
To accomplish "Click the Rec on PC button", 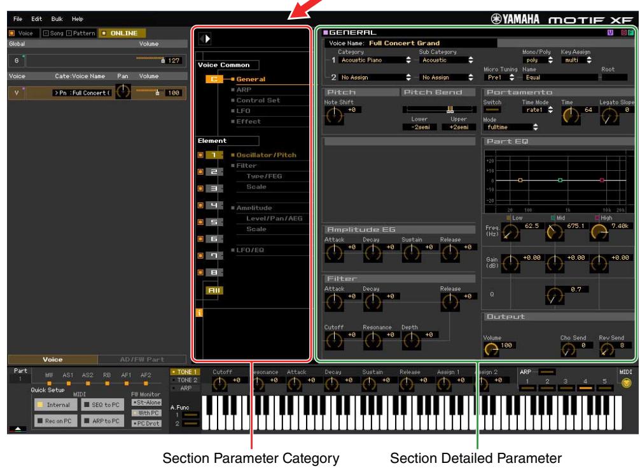I will 55,421.
